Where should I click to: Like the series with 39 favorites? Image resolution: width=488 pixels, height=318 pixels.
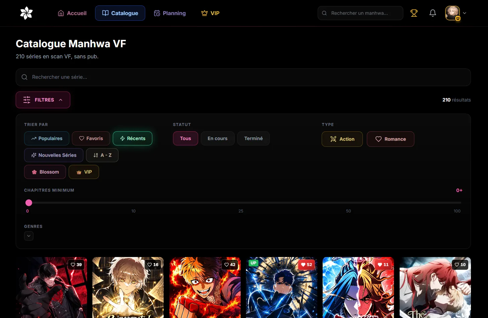point(76,264)
